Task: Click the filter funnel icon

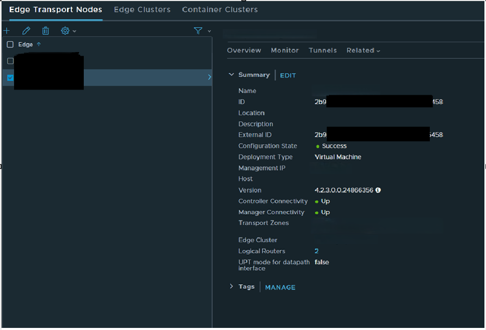Action: click(x=198, y=31)
